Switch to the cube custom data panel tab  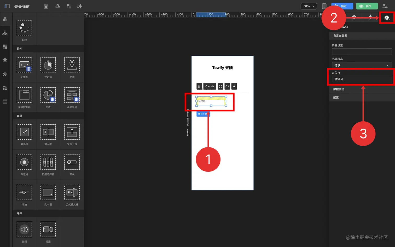(x=387, y=18)
